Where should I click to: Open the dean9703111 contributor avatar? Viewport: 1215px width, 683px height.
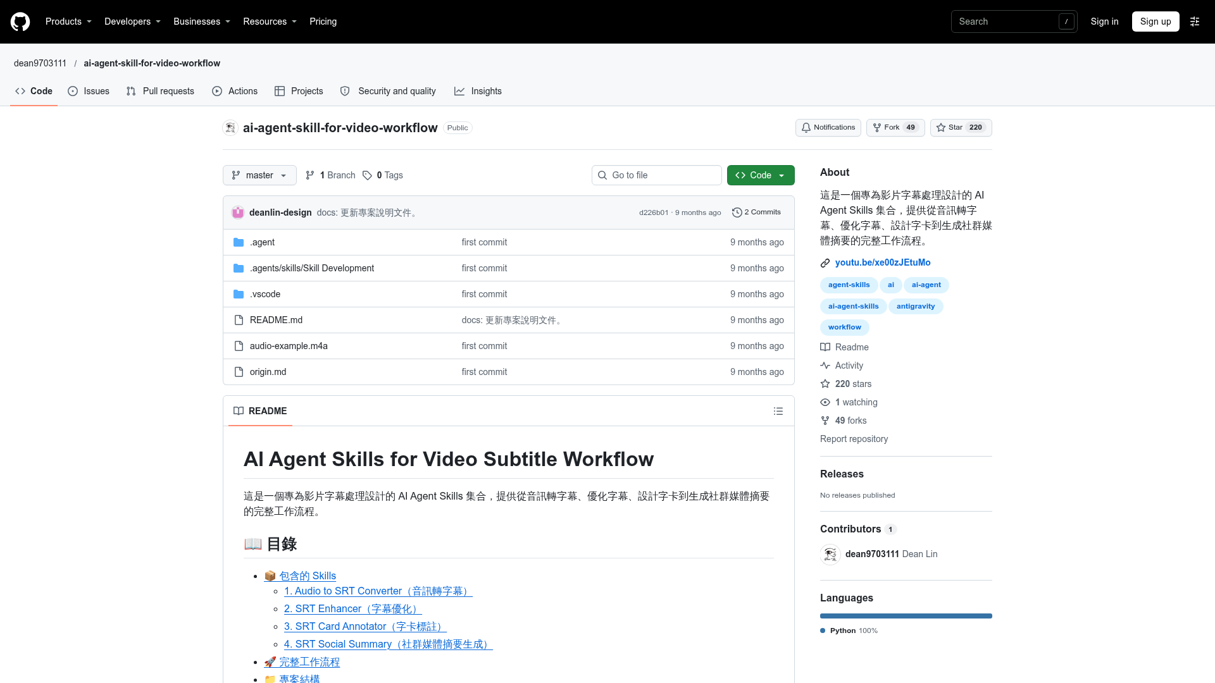tap(830, 554)
